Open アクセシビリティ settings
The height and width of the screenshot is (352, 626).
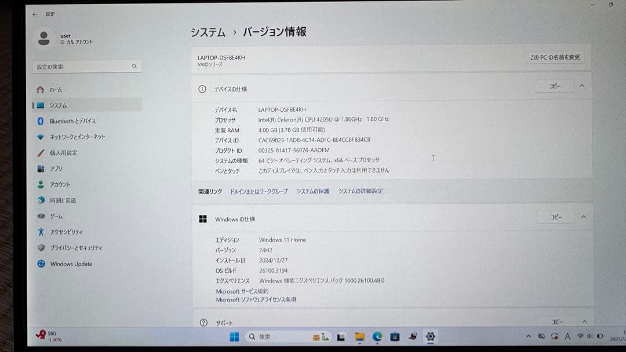point(87,232)
